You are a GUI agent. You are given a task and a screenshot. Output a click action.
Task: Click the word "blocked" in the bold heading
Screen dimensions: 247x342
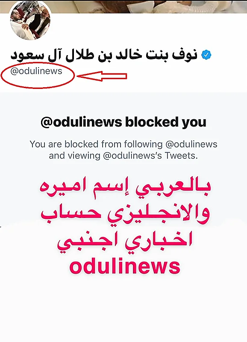coord(152,122)
